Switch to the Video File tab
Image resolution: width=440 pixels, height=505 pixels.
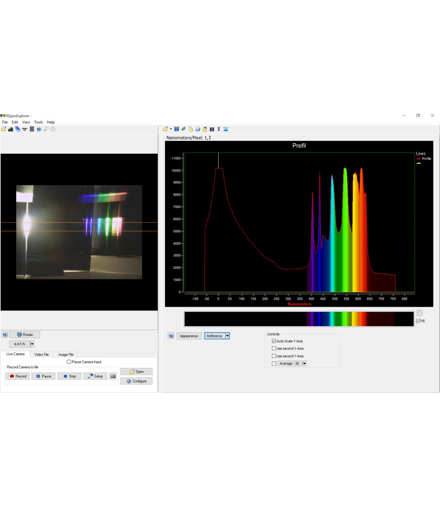tap(42, 354)
